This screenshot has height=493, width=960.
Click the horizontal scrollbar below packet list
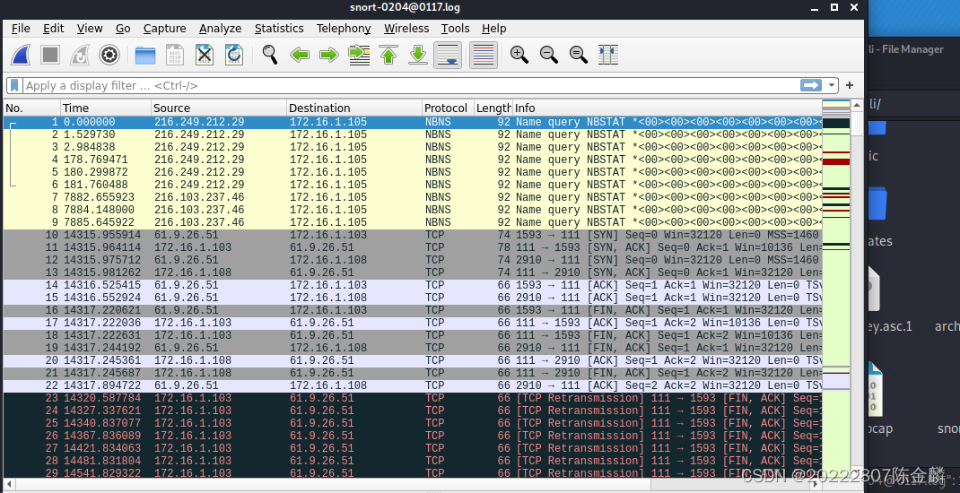(413, 484)
